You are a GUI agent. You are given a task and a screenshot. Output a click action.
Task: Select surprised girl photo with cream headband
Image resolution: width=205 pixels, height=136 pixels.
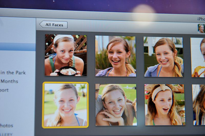coord(165,105)
